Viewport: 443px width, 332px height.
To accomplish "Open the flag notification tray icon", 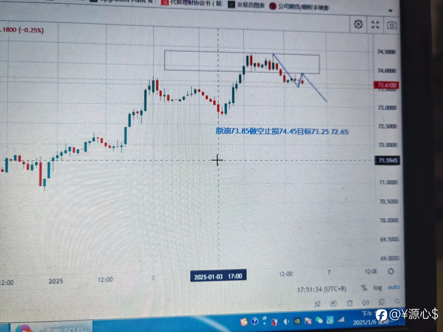I will click(308, 321).
